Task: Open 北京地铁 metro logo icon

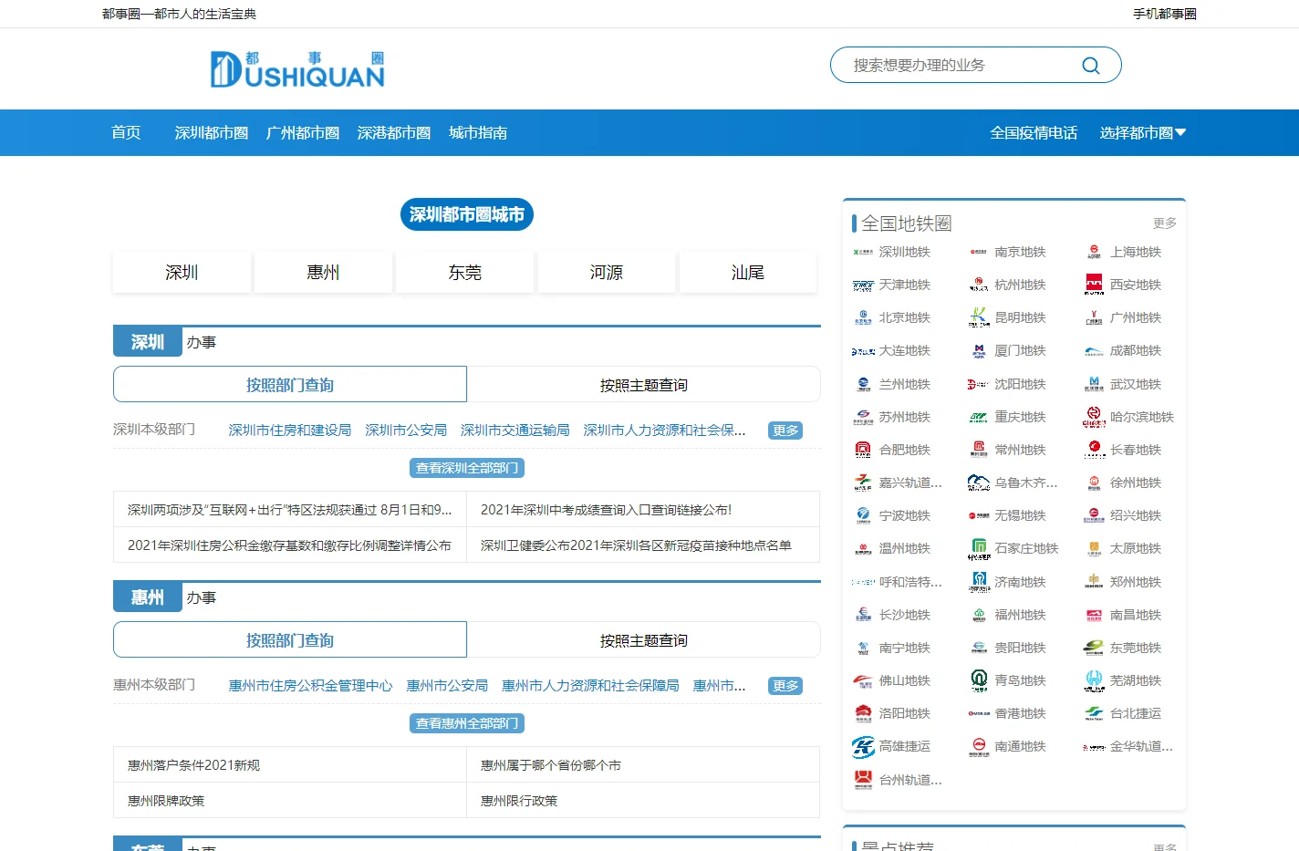Action: click(x=863, y=317)
